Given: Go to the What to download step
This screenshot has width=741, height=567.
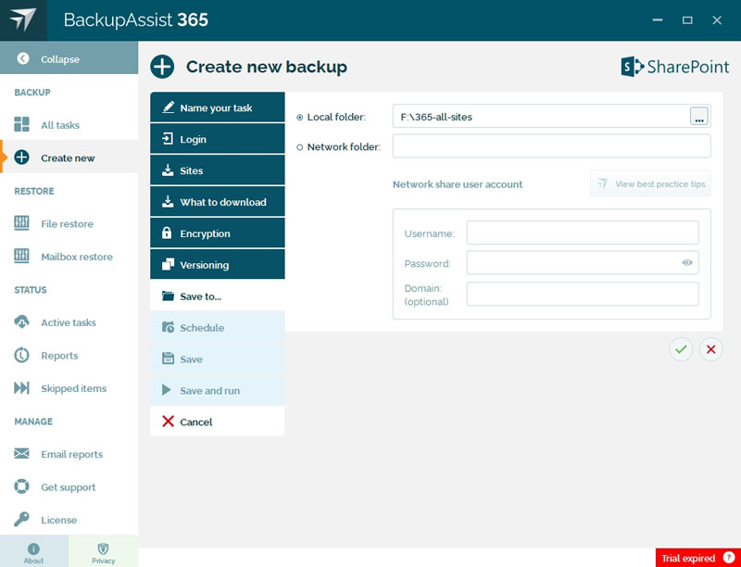Looking at the screenshot, I should (218, 202).
